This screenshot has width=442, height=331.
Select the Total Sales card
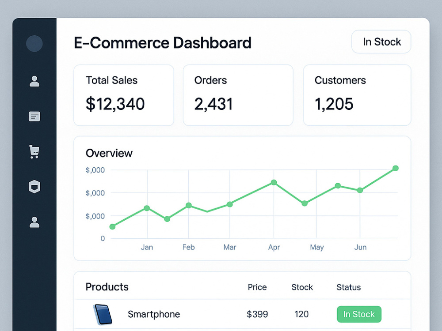point(124,95)
